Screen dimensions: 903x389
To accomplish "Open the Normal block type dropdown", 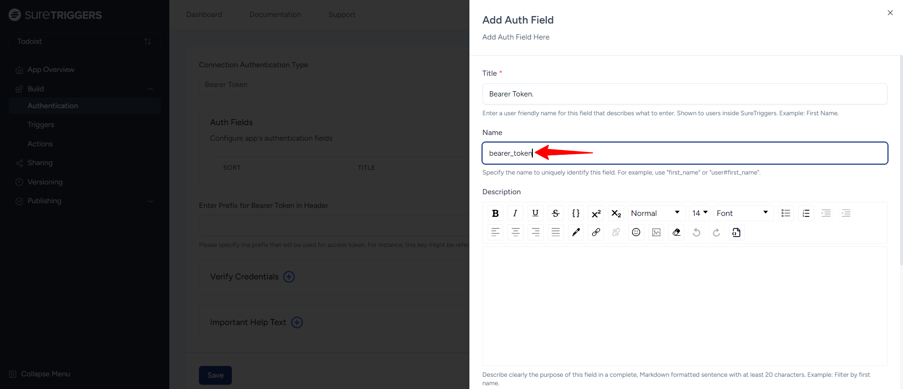I will (656, 214).
